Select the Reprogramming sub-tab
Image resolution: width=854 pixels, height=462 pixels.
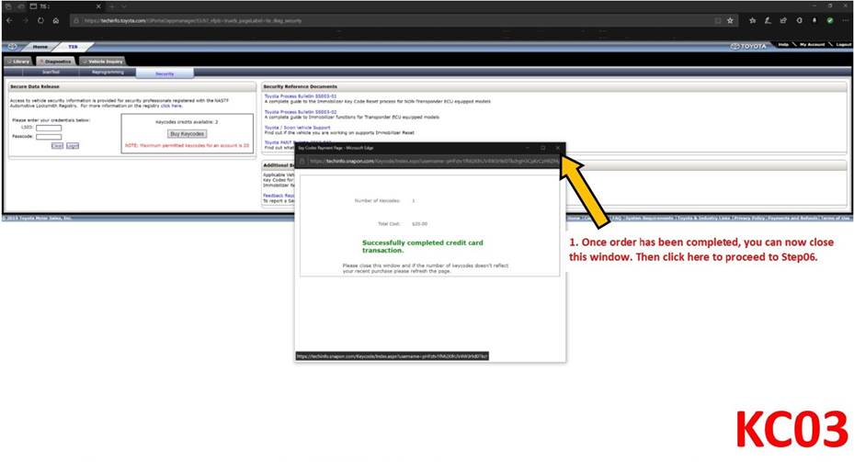click(x=108, y=73)
